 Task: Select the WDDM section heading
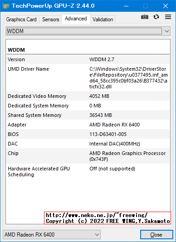(x=16, y=50)
